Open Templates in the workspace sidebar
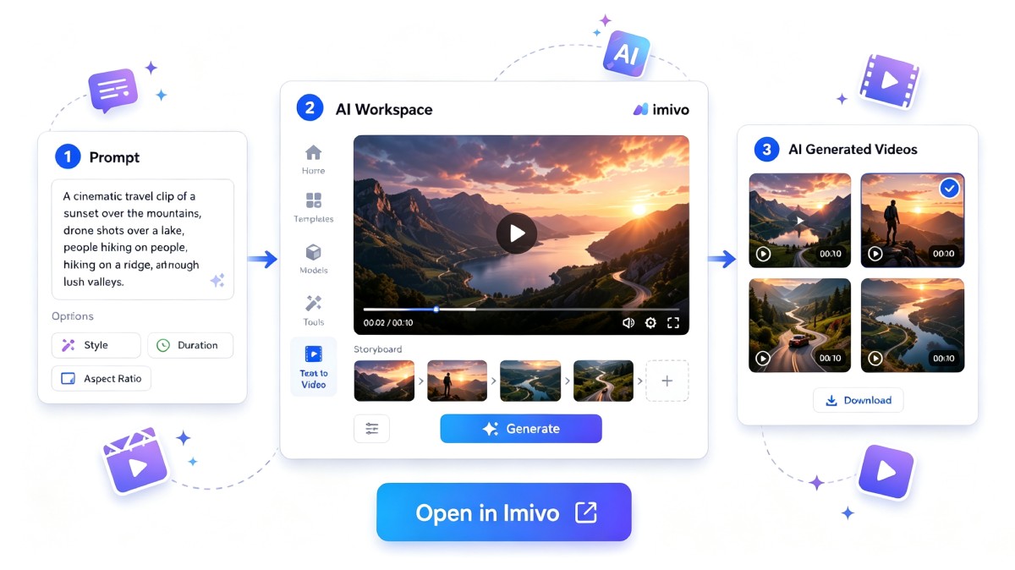The image size is (1015, 570). point(313,207)
